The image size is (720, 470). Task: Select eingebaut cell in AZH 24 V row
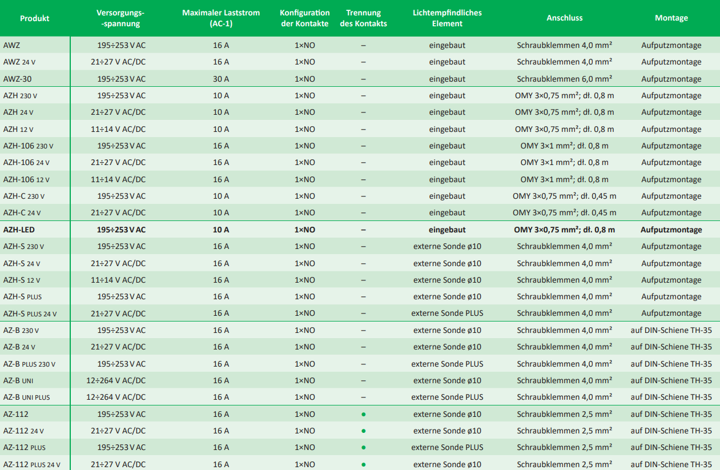pos(447,112)
